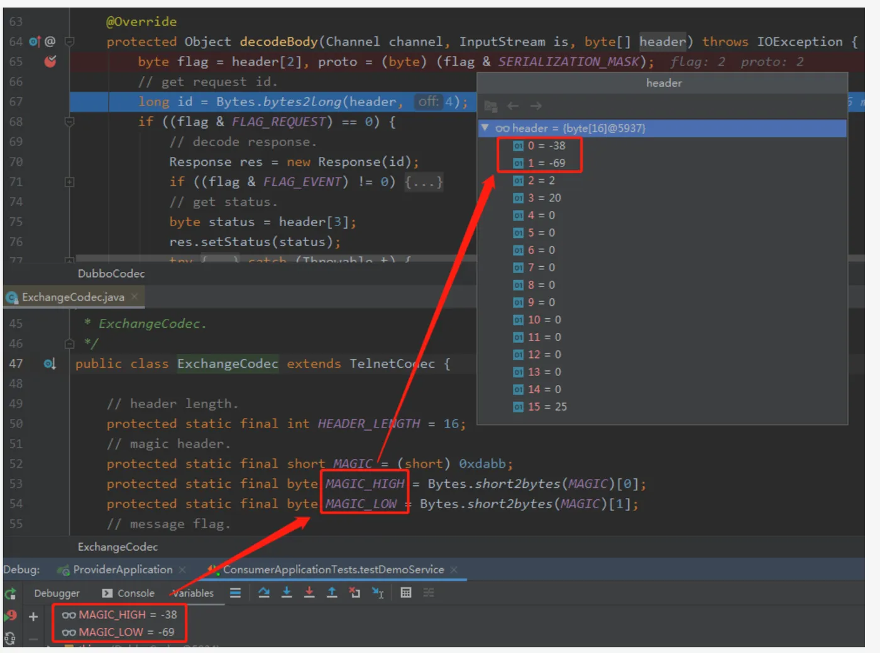Click 'header' title of popup window

[x=664, y=83]
